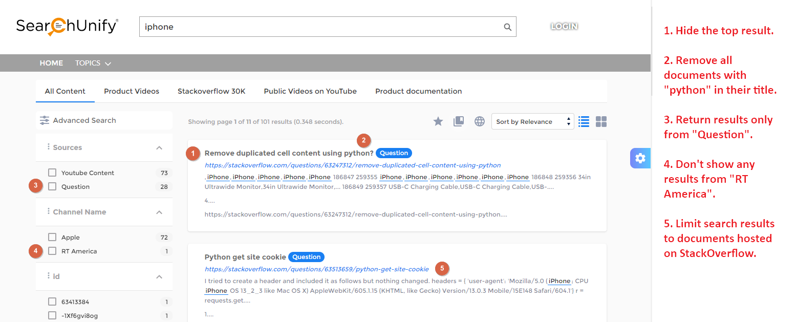Screen dimensions: 796x322
Task: Open the language globe icon
Action: (x=479, y=121)
